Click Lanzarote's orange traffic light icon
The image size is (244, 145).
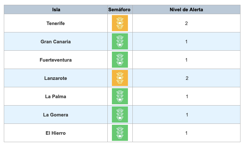[x=120, y=78]
